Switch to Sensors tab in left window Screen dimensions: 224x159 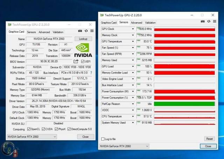tap(31, 32)
